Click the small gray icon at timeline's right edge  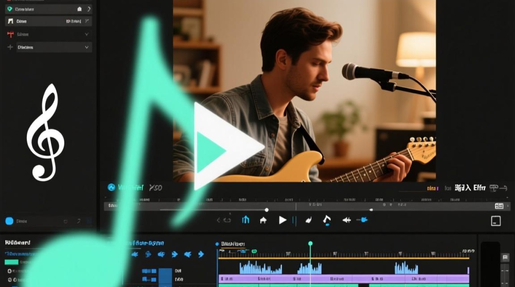pos(505,258)
